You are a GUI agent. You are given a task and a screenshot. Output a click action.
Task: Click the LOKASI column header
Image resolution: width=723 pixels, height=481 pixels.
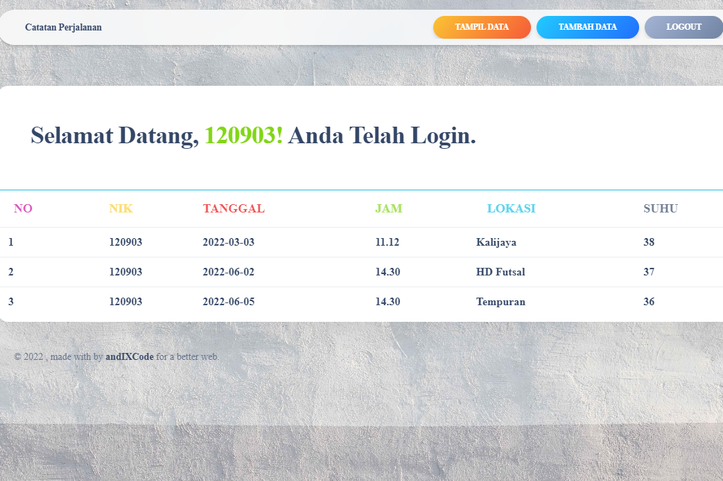point(511,208)
